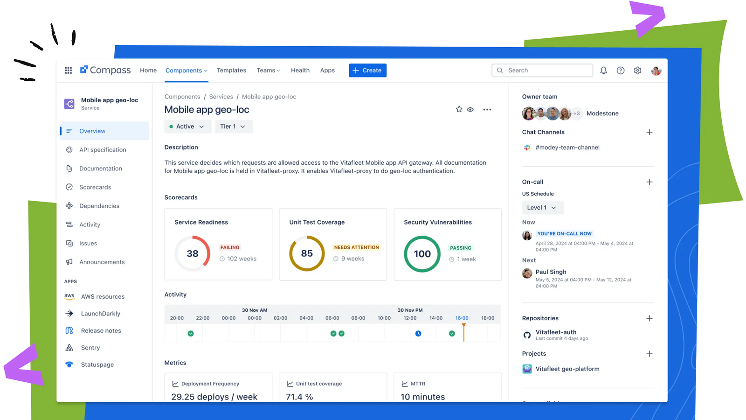Open the Unit Test Coverage 85 score ring
746x420 pixels.
[x=307, y=253]
